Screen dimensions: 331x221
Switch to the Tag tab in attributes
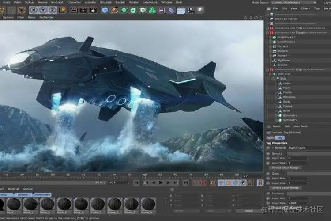coord(280,137)
